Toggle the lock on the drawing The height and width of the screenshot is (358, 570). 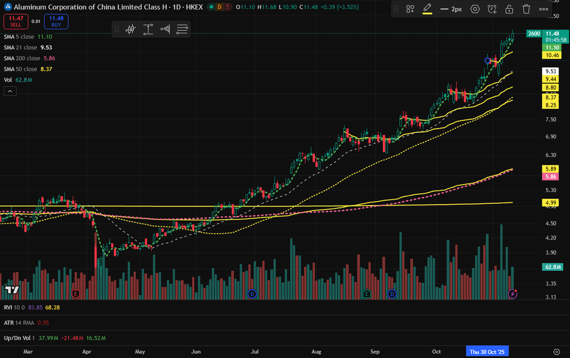coord(509,9)
